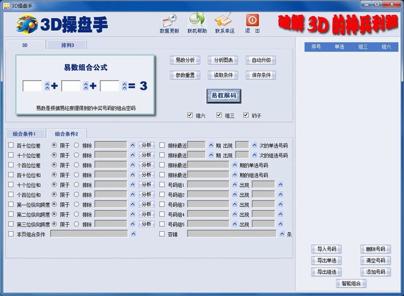Expand the 百十位位差 value dropdown arrow
Viewport: 404px width, 296px height.
pos(133,145)
